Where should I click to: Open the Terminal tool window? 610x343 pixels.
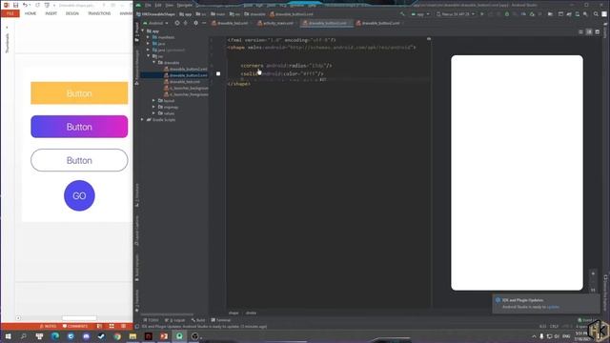tap(221, 320)
